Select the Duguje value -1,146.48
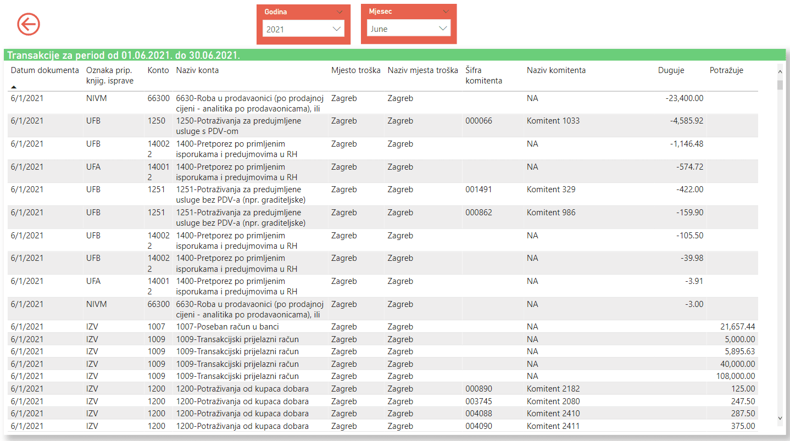790x441 pixels. pyautogui.click(x=686, y=144)
